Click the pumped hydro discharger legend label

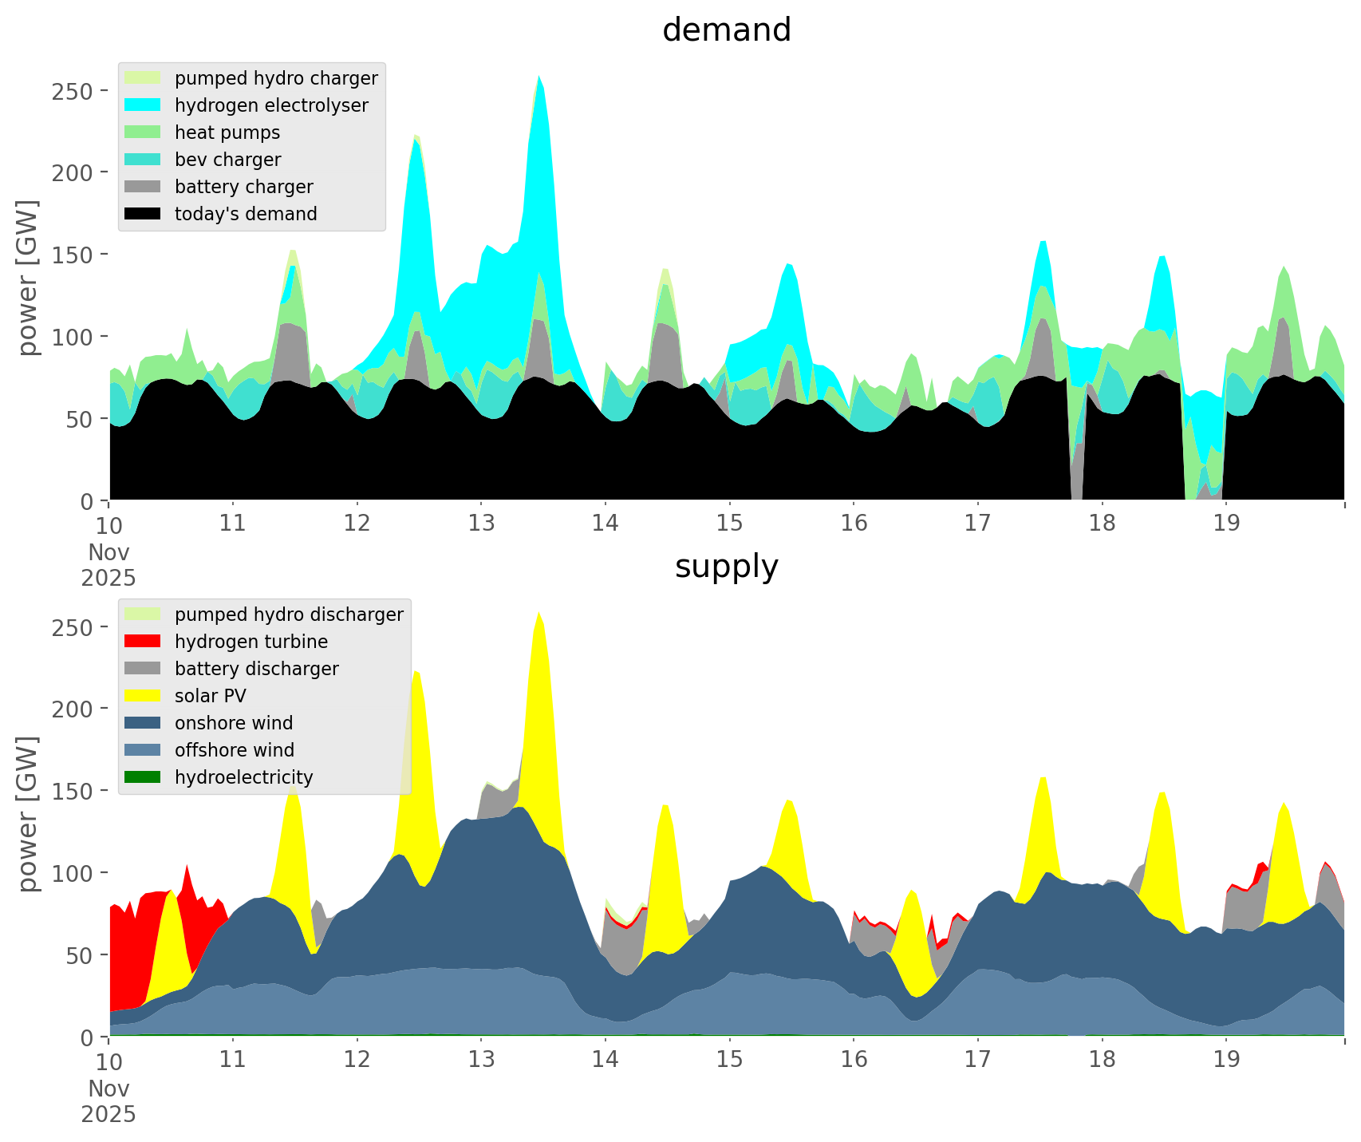click(x=289, y=614)
